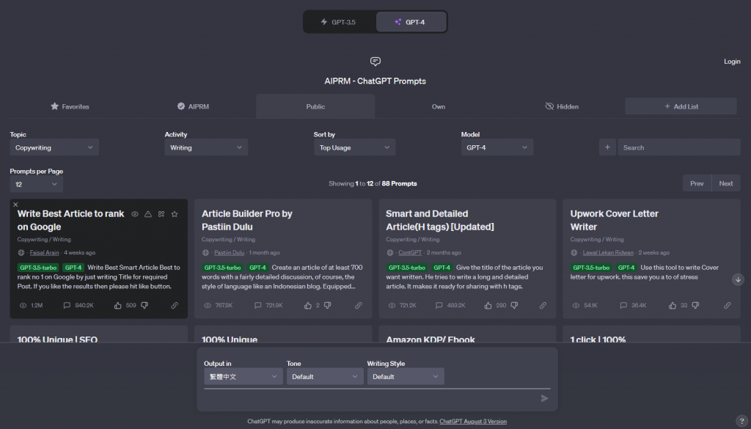Open the Topic dropdown showing Copywriting
This screenshot has width=751, height=429.
pos(54,147)
